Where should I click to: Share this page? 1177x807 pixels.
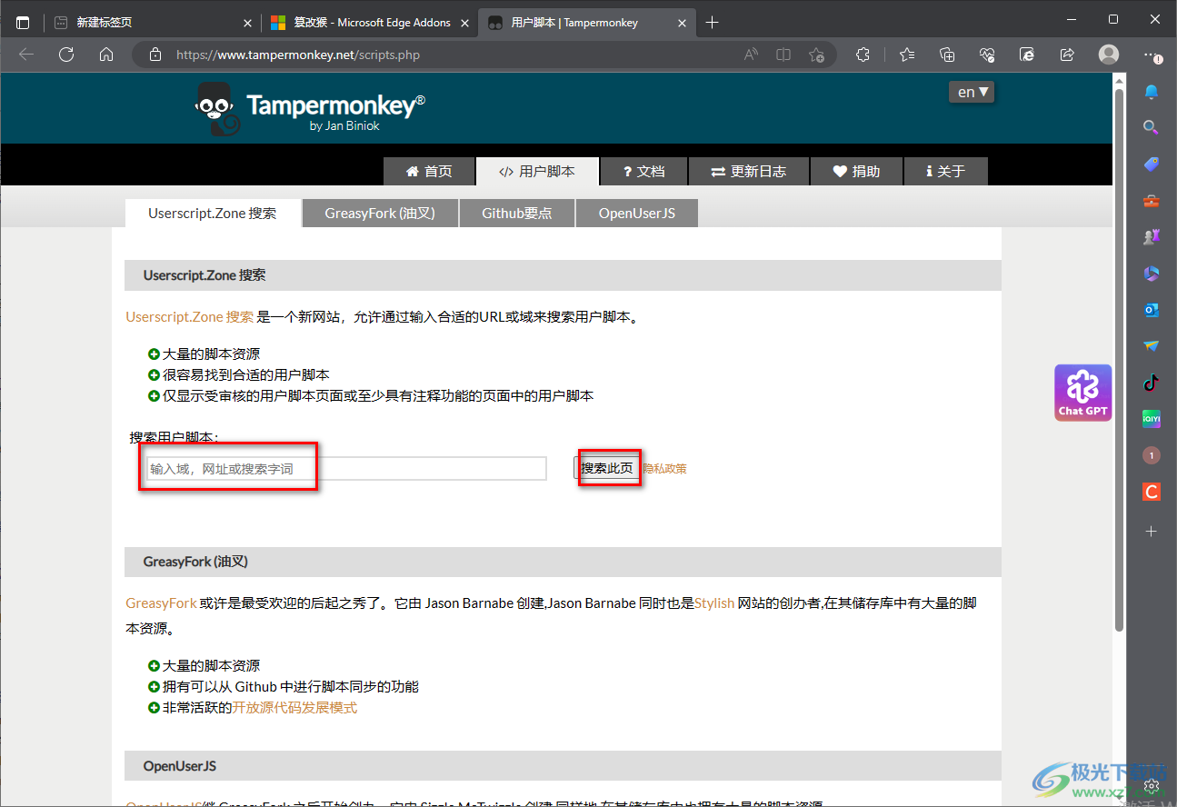click(x=1067, y=55)
